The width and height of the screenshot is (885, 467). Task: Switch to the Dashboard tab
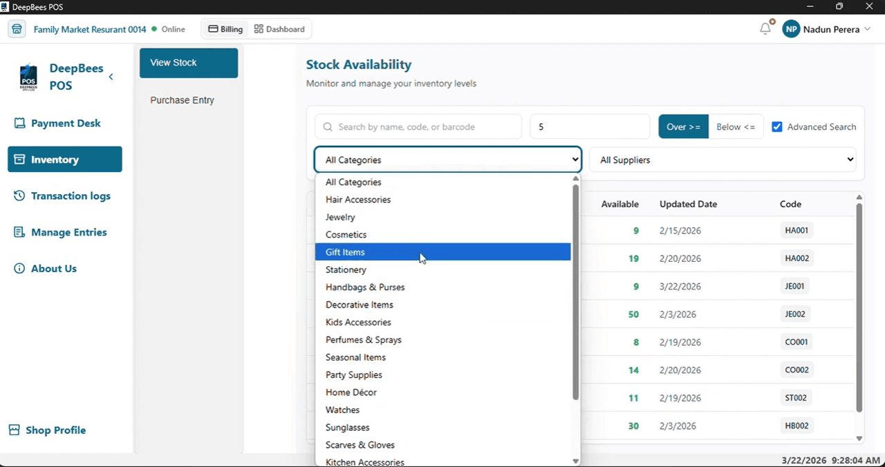point(279,29)
